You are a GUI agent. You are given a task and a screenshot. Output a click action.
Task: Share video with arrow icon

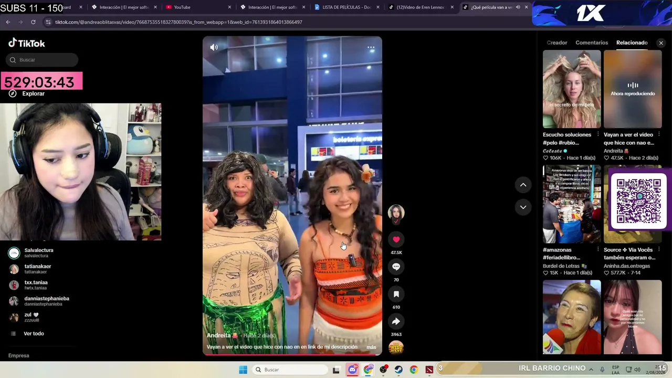click(x=396, y=321)
